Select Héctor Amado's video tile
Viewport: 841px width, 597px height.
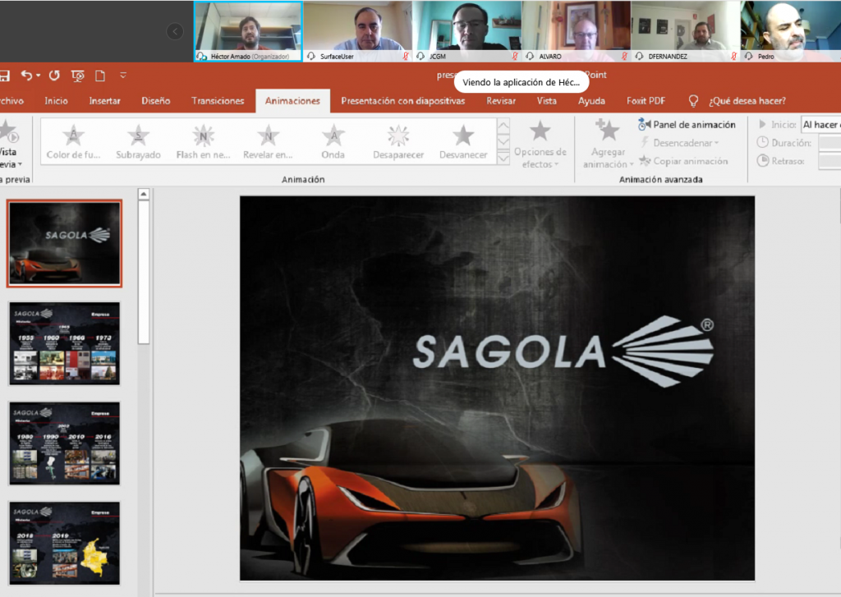pyautogui.click(x=248, y=31)
